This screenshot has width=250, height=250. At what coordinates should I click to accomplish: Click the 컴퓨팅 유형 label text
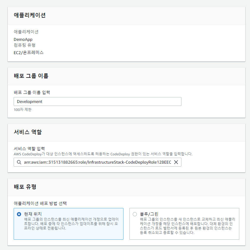pos(25,45)
